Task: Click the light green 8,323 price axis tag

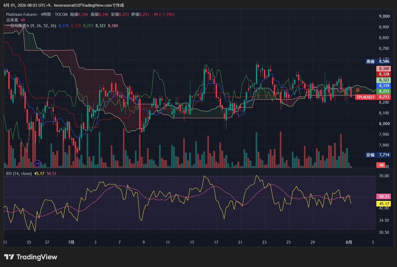Action: coord(383,80)
